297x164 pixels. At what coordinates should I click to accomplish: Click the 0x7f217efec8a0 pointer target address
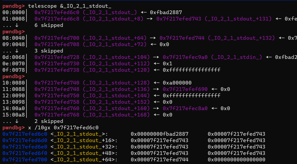[x=185, y=108]
